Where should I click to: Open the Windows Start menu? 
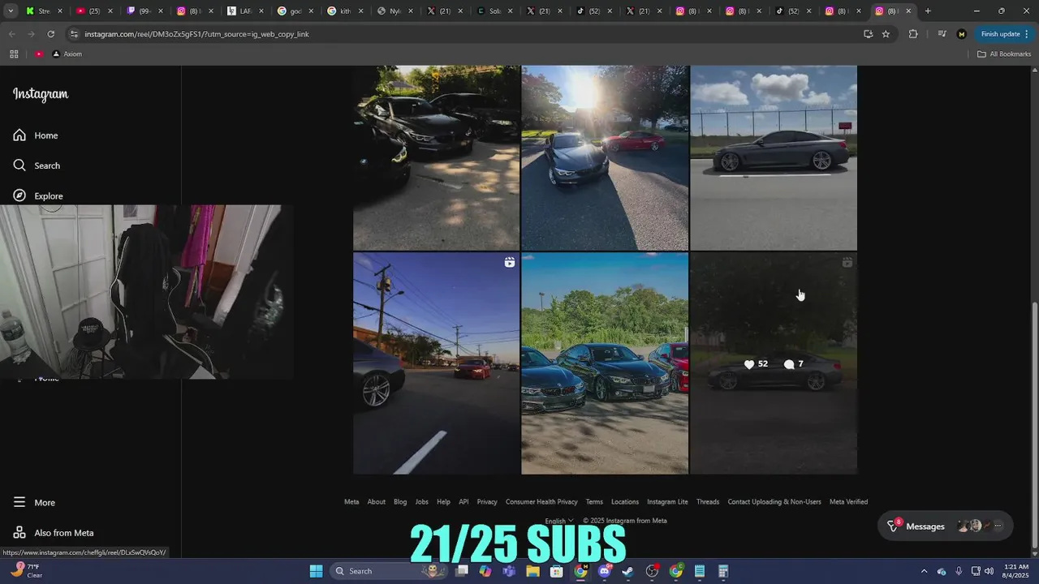(316, 571)
